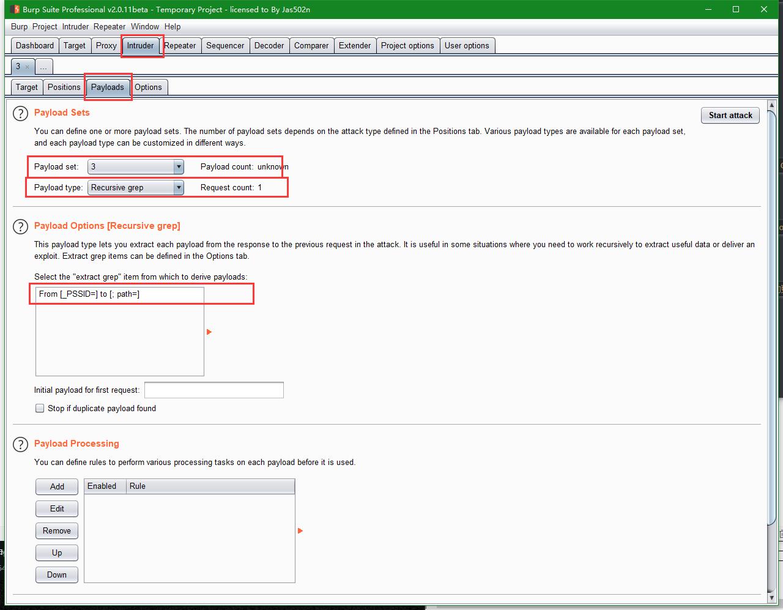This screenshot has height=610, width=783.
Task: Click the Payload Sets help icon
Action: point(20,113)
